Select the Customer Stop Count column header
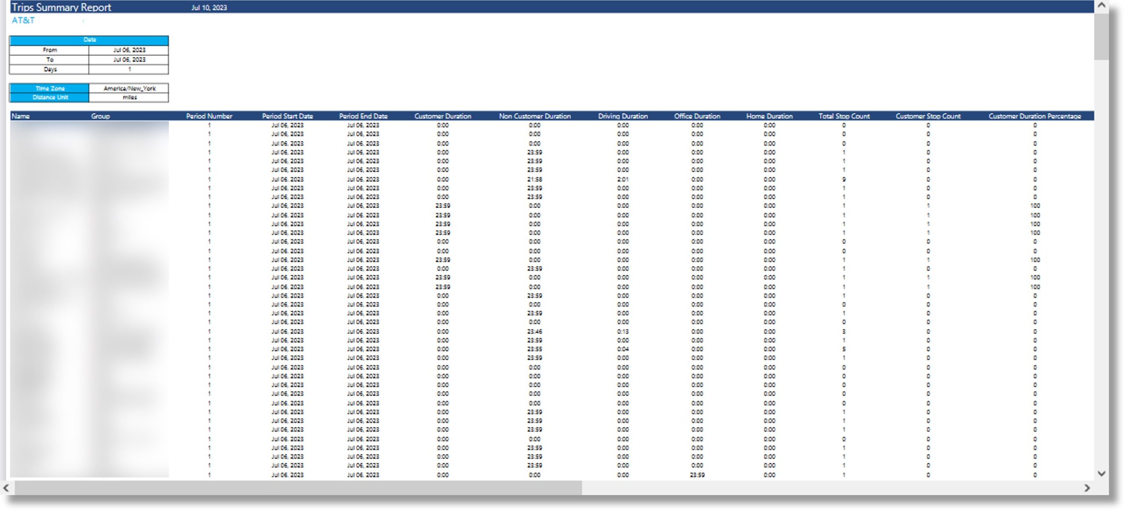Image resolution: width=1125 pixels, height=511 pixels. click(928, 116)
